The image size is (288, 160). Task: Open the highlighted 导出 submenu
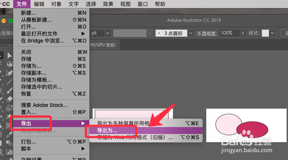[51, 123]
